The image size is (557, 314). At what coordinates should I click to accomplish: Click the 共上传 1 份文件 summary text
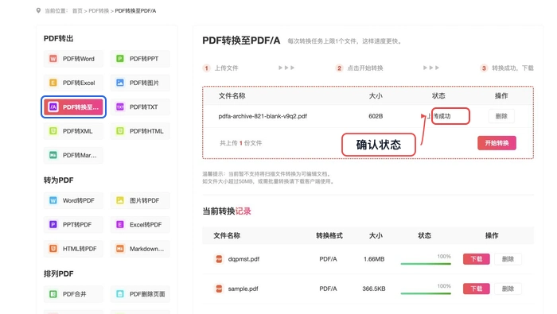(241, 143)
